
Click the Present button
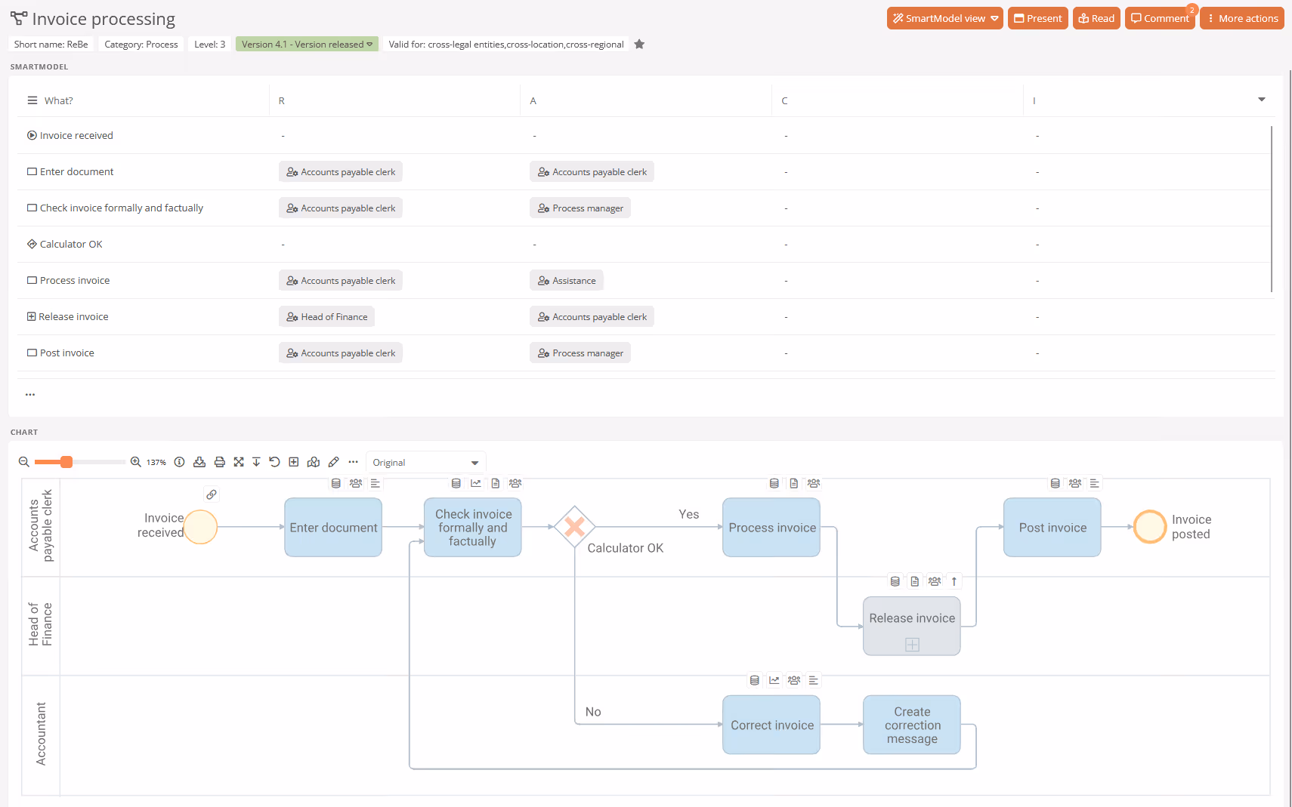click(x=1038, y=19)
